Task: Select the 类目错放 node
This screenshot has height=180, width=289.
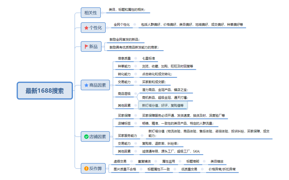Action: click(217, 161)
